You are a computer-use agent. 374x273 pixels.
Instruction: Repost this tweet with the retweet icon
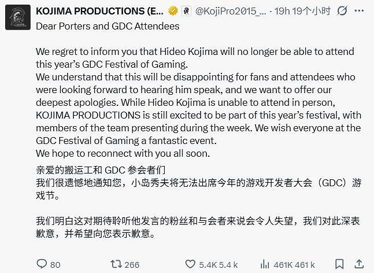click(116, 264)
